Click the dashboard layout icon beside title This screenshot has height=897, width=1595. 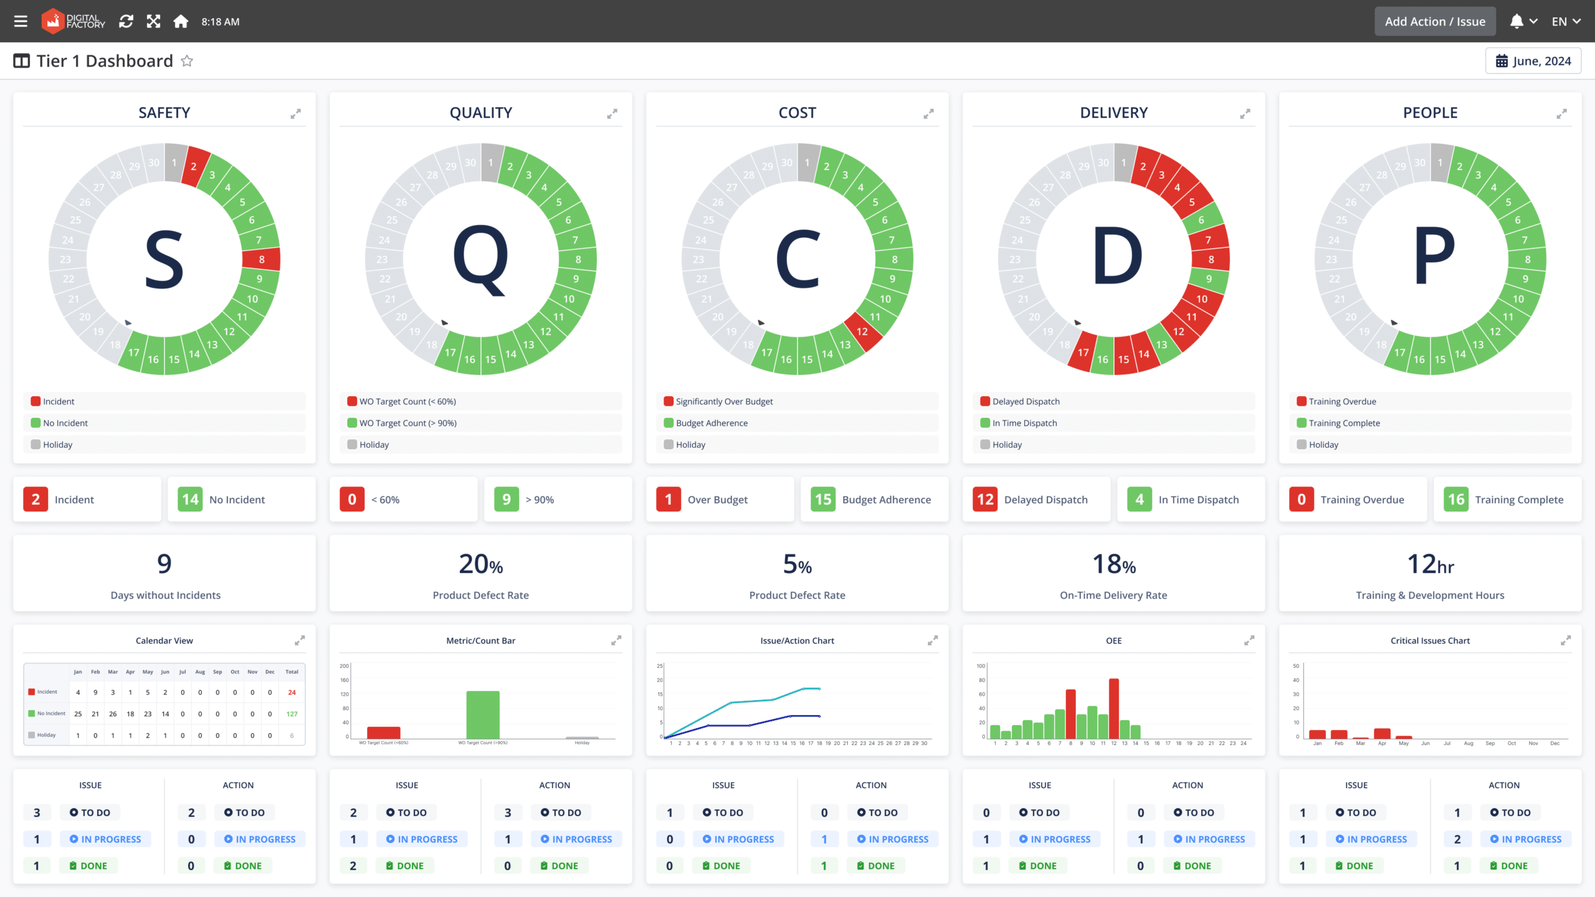point(22,61)
